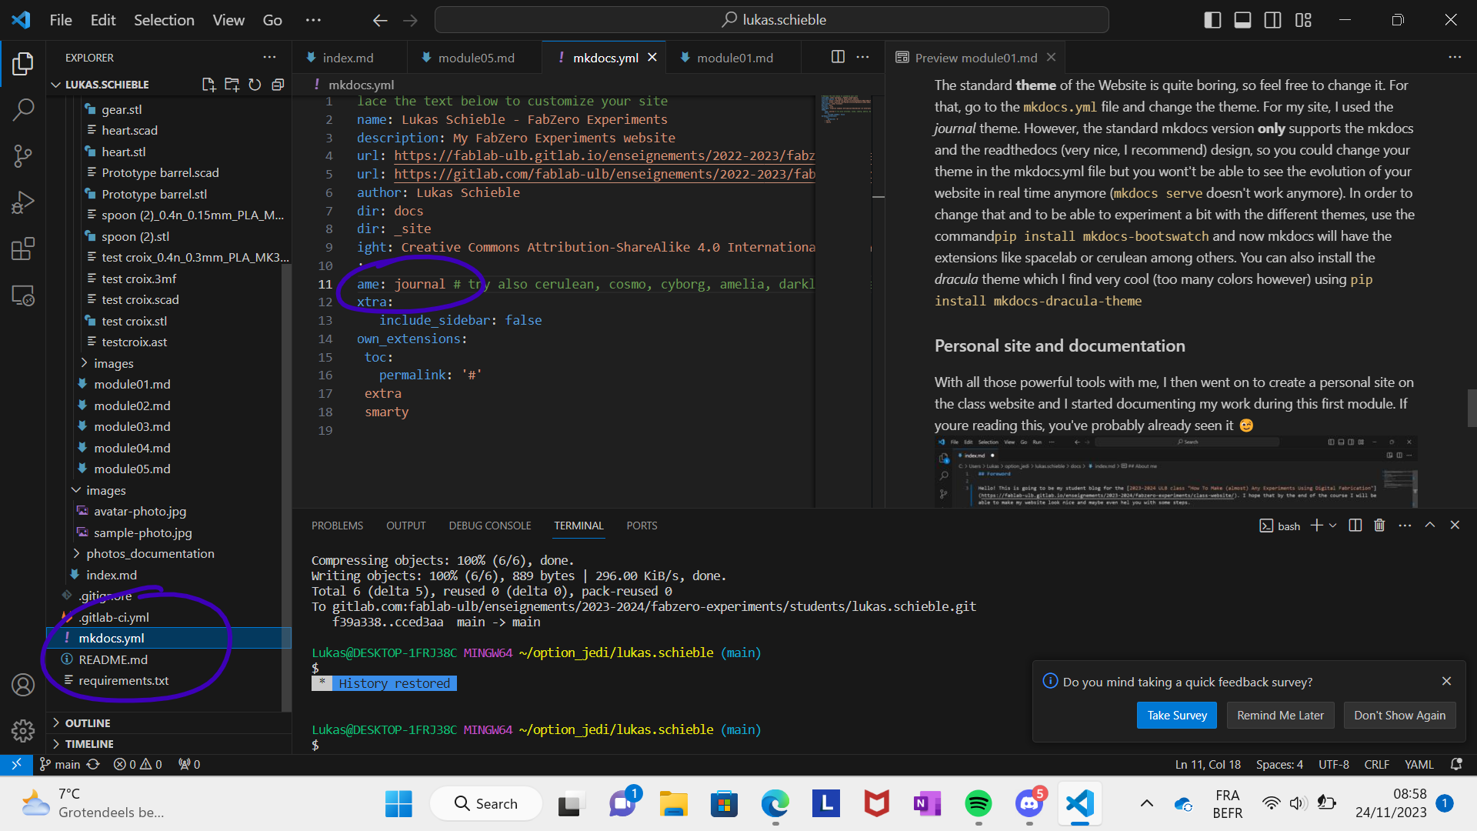Open the Extensions view
Viewport: 1477px width, 831px height.
click(23, 249)
